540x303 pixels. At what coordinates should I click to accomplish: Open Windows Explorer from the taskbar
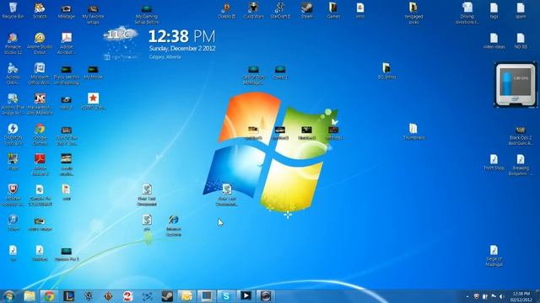coord(30,296)
